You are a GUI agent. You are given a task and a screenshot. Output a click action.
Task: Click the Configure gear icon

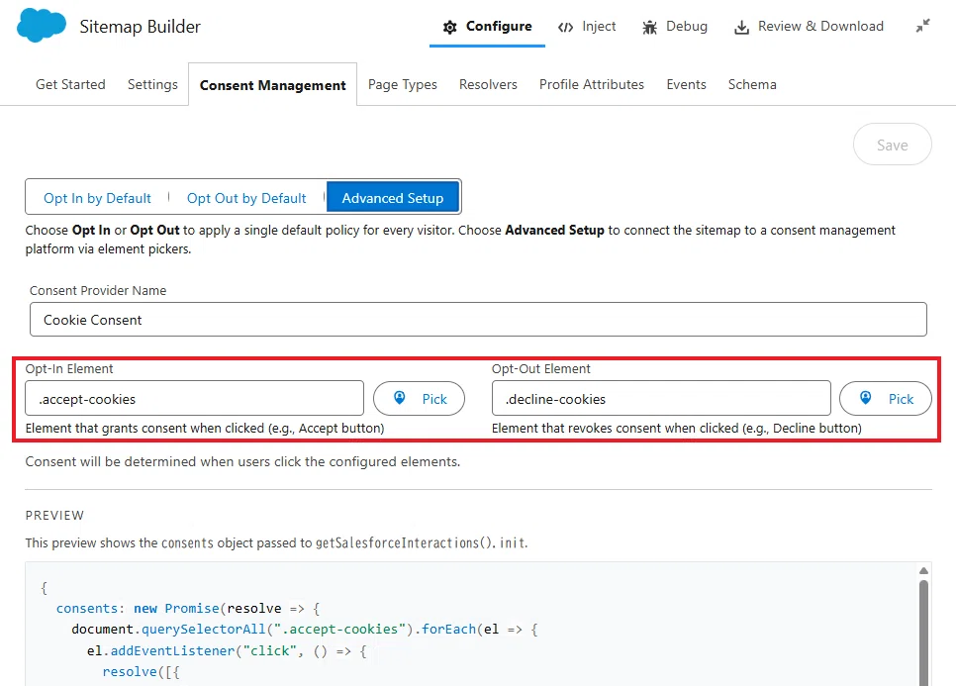pos(450,27)
